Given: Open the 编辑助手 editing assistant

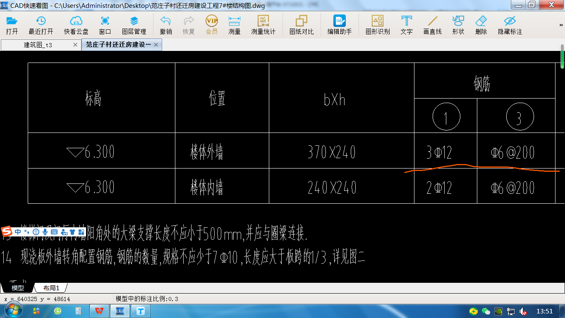Looking at the screenshot, I should click(x=340, y=25).
